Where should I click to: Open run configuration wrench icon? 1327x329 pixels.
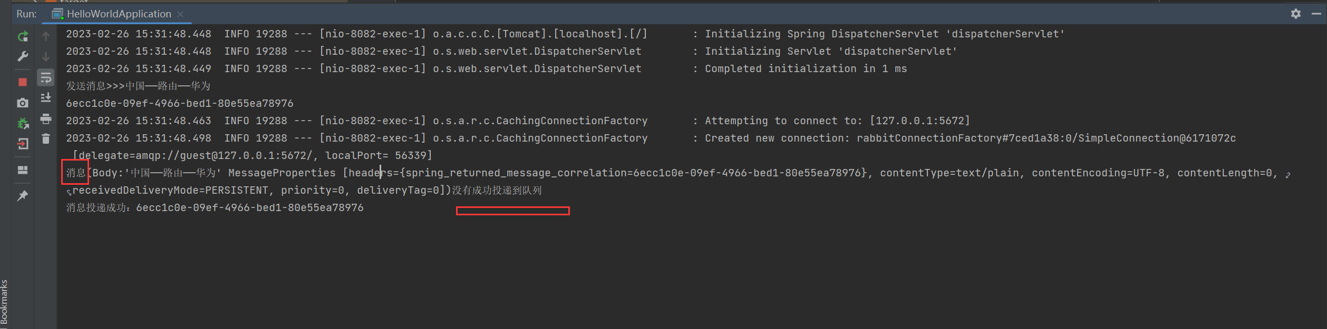click(23, 56)
